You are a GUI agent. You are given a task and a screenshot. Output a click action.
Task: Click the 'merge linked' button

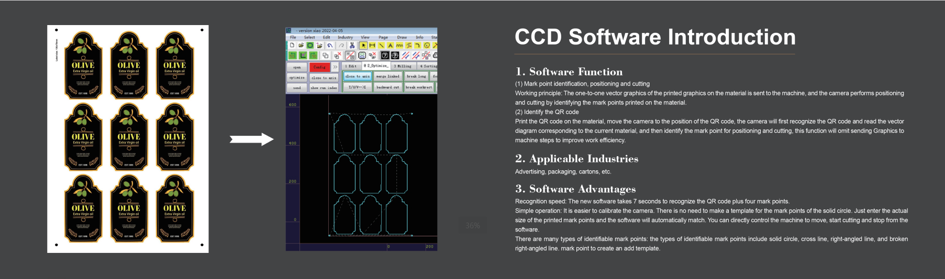click(x=387, y=77)
